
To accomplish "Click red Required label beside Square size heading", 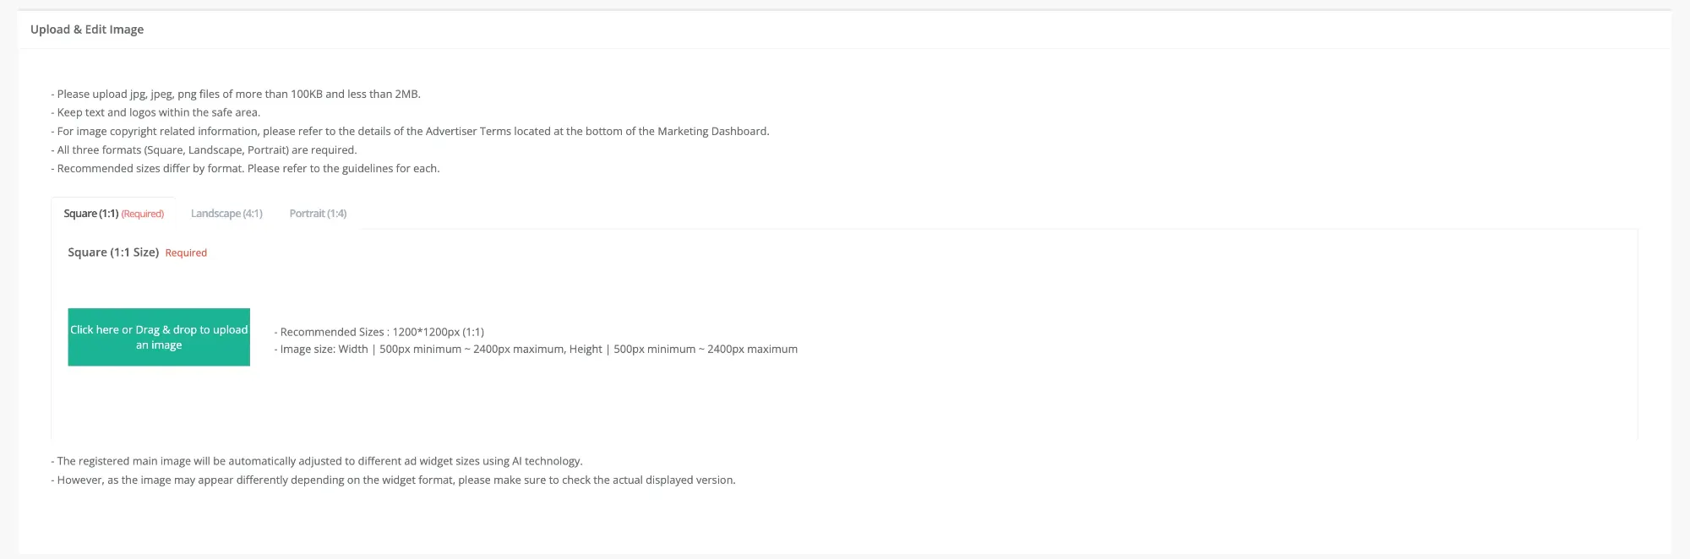I will (x=186, y=253).
